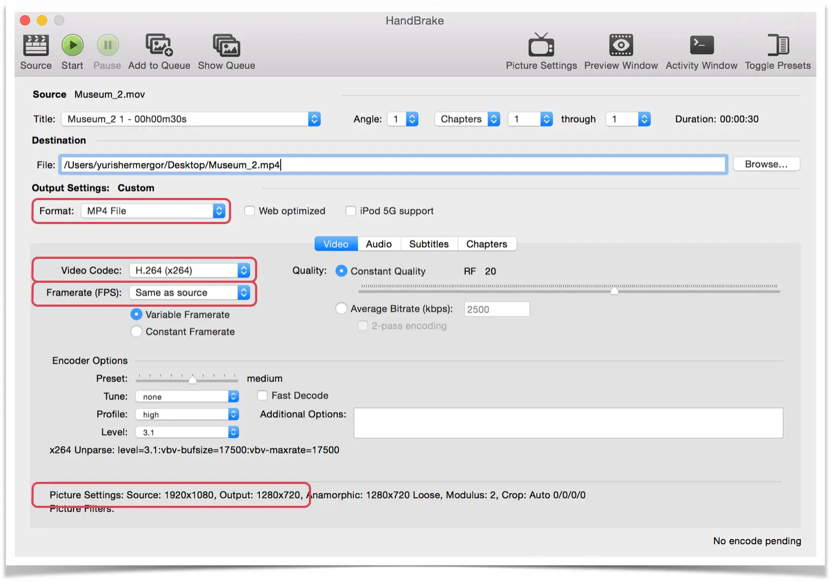Image resolution: width=832 pixels, height=583 pixels.
Task: Click the destination File path field
Action: pyautogui.click(x=393, y=165)
